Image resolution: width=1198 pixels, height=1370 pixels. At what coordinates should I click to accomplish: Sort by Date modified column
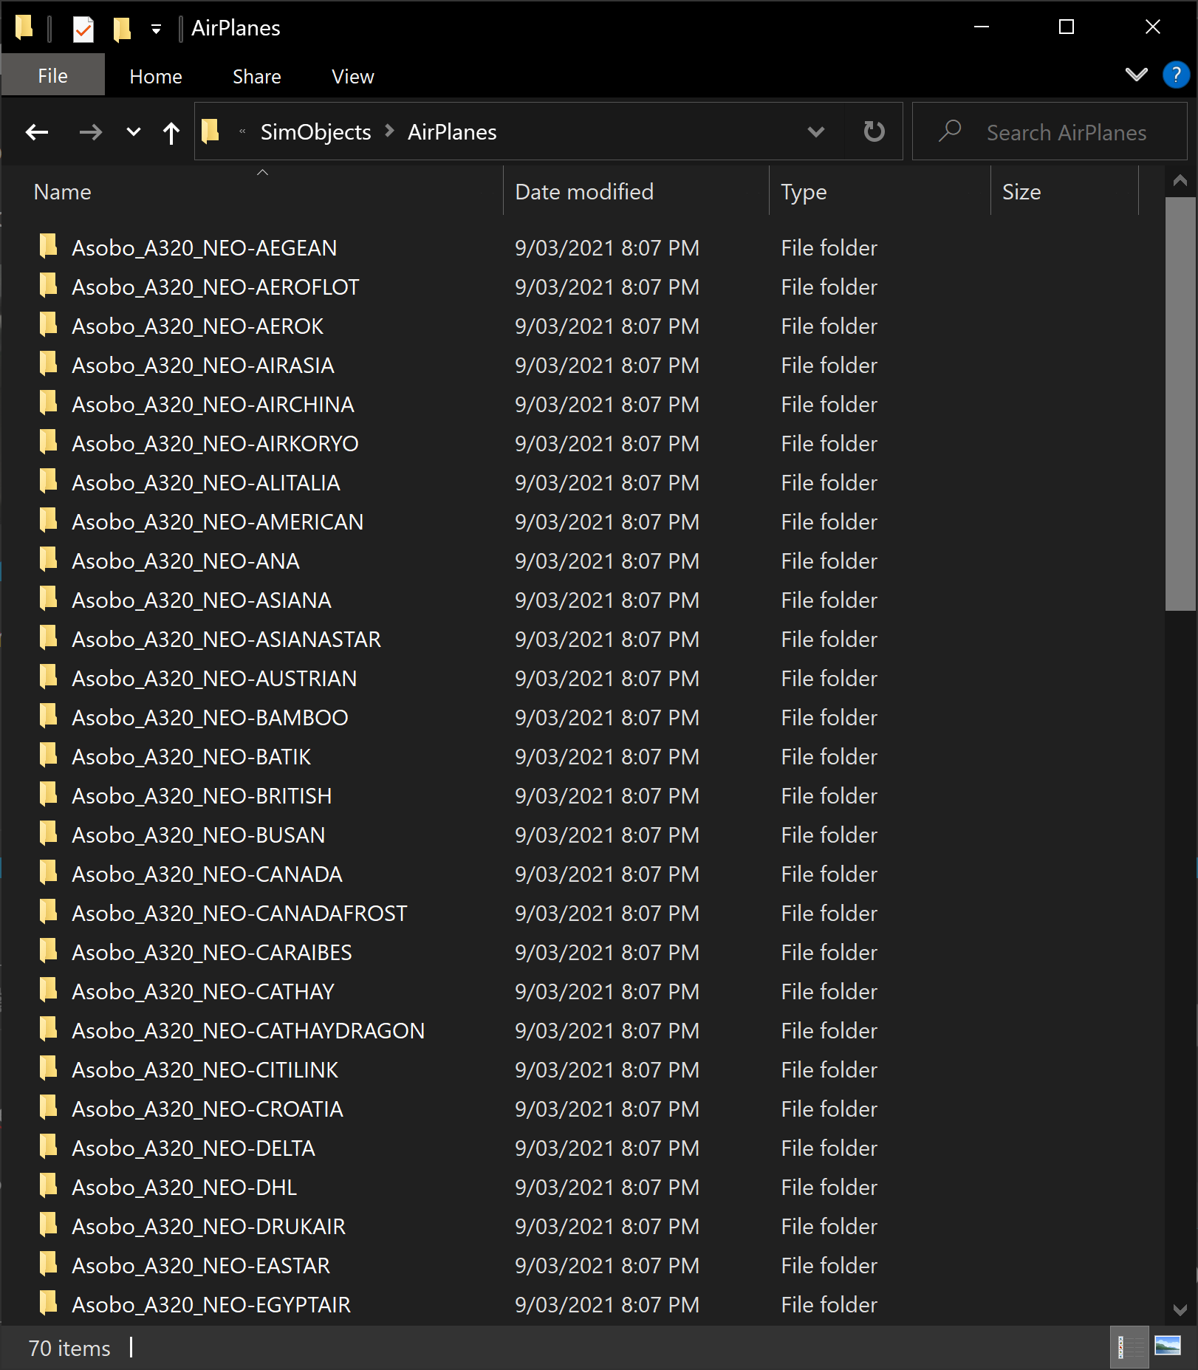pyautogui.click(x=583, y=192)
